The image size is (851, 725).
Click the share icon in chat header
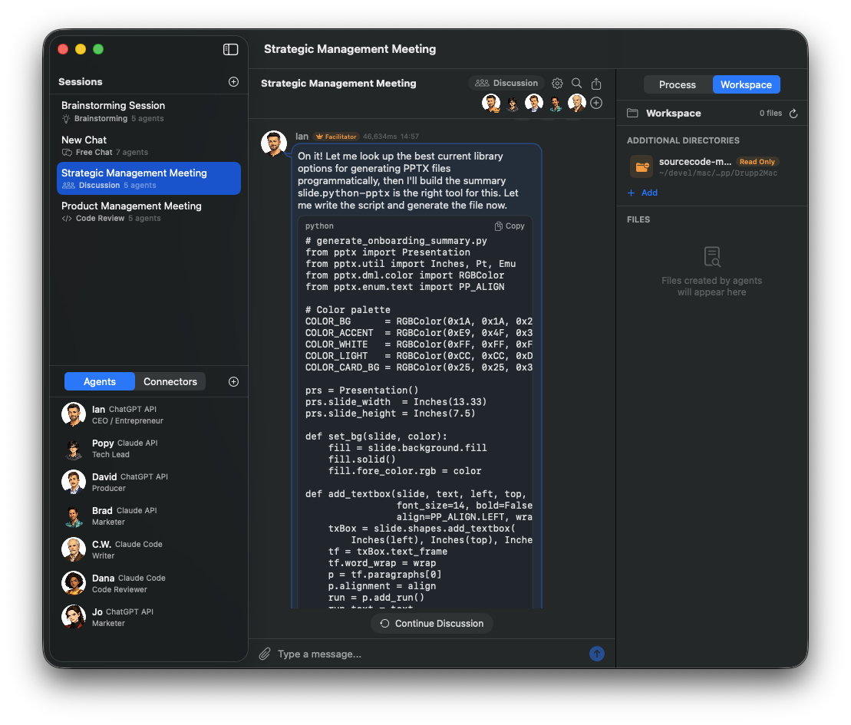click(596, 83)
